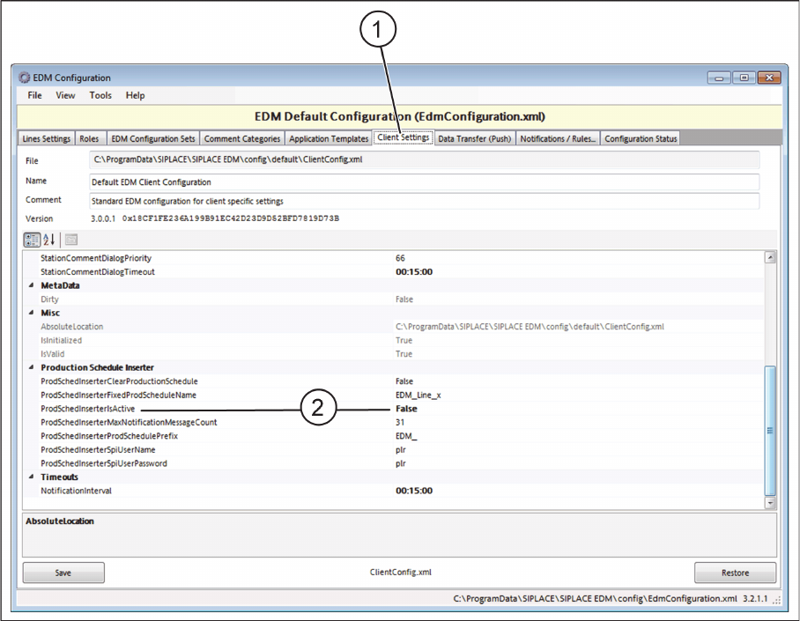This screenshot has width=800, height=621.
Task: Click the EDM Configuration title bar app icon
Action: tap(25, 78)
